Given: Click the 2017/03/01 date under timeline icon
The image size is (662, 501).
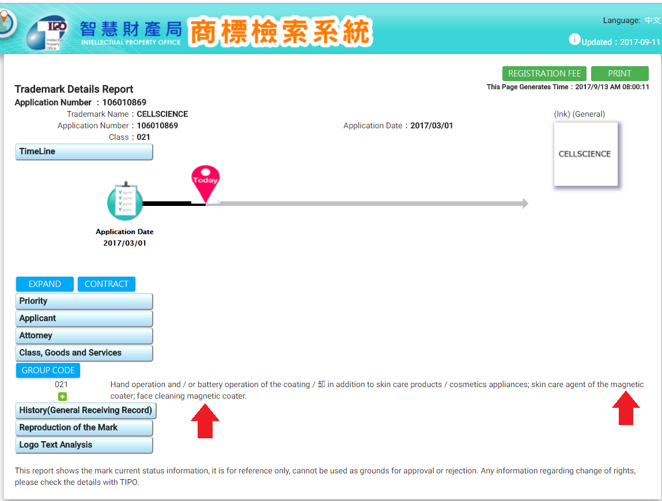Looking at the screenshot, I should click(124, 243).
